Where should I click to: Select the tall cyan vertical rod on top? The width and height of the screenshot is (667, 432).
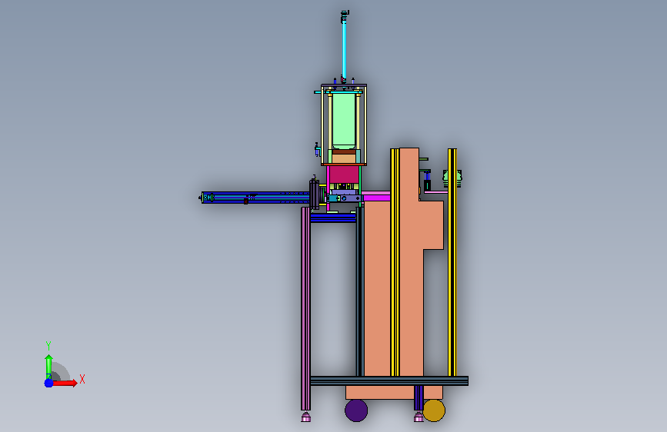point(344,51)
